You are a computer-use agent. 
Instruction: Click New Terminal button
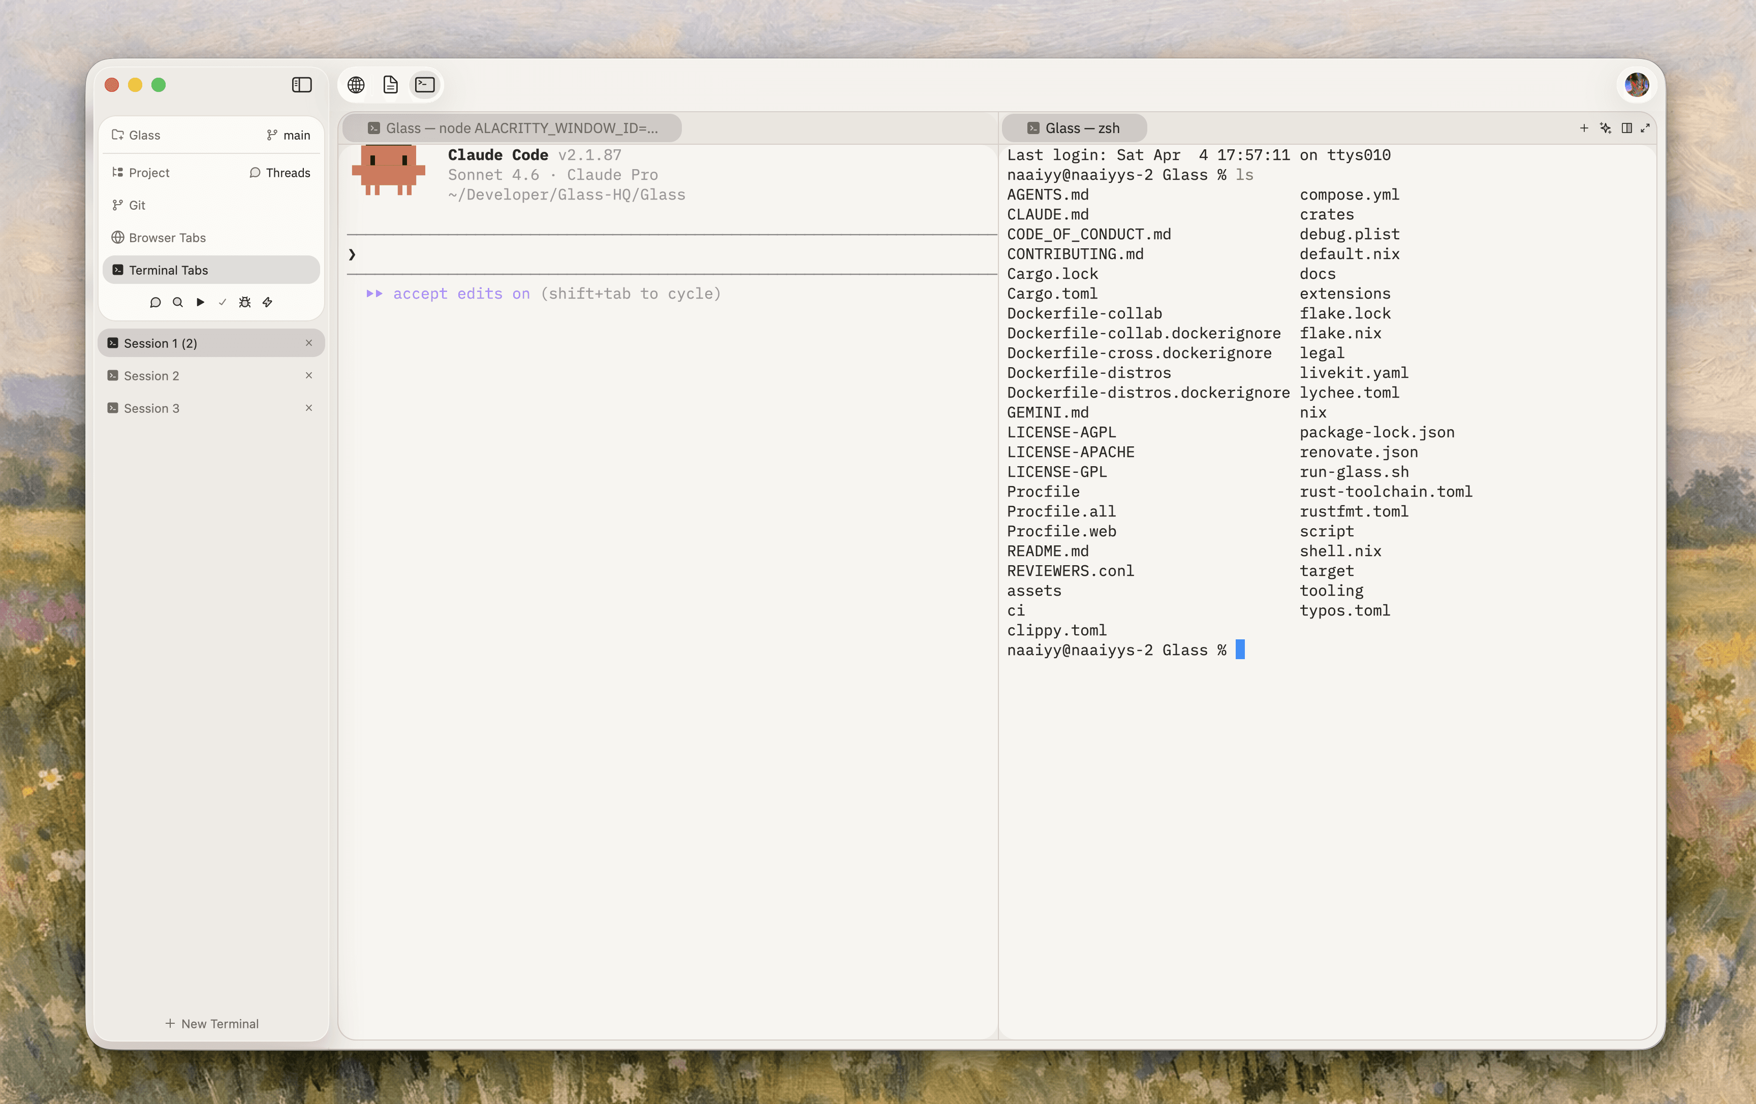click(212, 1024)
